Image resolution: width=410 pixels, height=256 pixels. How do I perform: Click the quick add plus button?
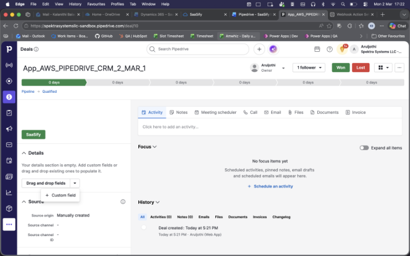[x=259, y=49]
